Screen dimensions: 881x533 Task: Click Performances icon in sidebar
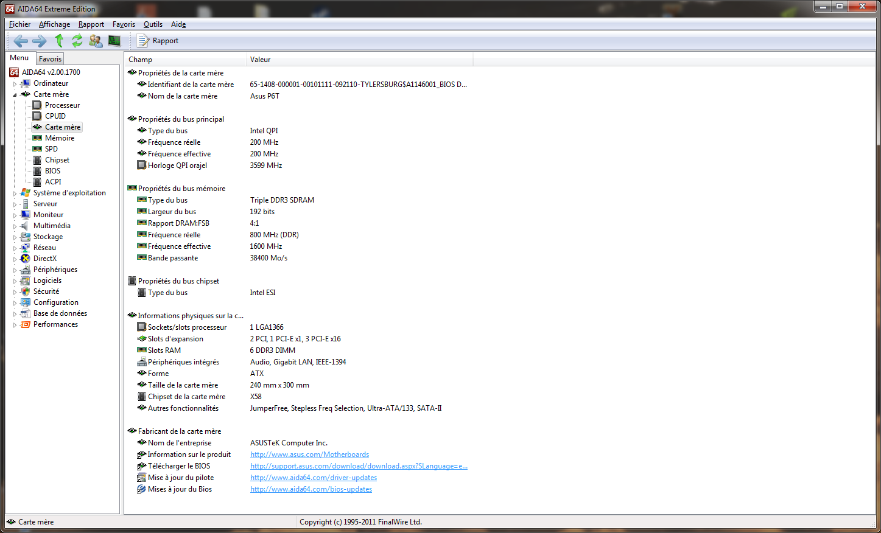coord(26,324)
